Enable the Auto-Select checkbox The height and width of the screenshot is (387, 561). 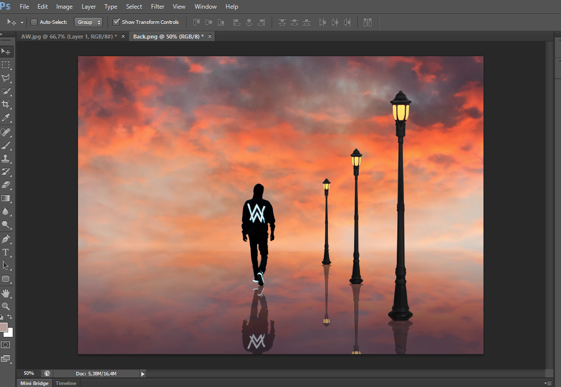34,22
